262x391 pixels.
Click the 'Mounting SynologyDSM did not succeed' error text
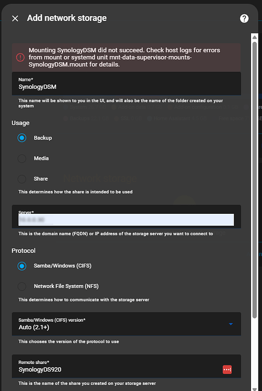(124, 57)
